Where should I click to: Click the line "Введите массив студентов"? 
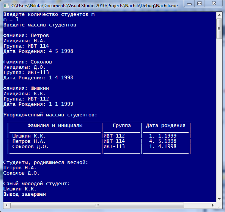click(x=40, y=25)
